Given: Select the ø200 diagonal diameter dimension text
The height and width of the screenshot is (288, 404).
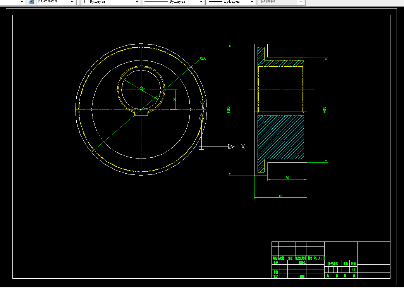Looking at the screenshot, I should (203, 59).
